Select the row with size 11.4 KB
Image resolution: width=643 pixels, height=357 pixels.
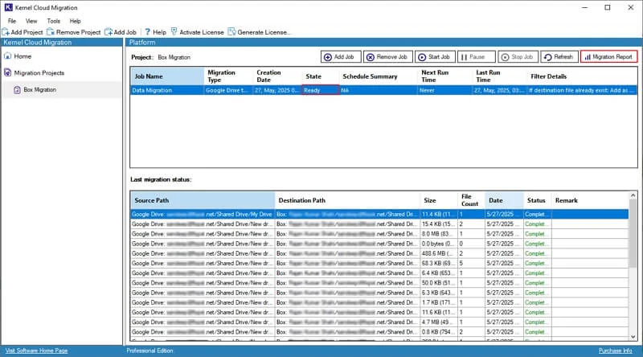(x=379, y=214)
